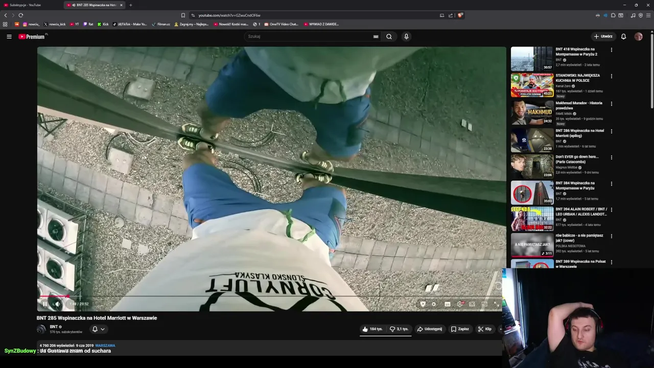The width and height of the screenshot is (654, 368).
Task: Open the BNT channel avatar
Action: coord(41,329)
